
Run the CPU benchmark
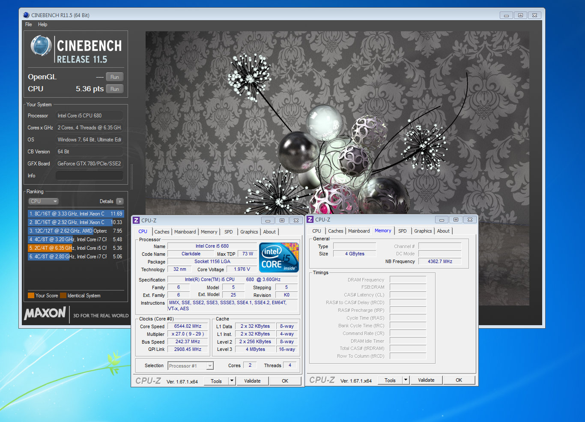point(115,89)
